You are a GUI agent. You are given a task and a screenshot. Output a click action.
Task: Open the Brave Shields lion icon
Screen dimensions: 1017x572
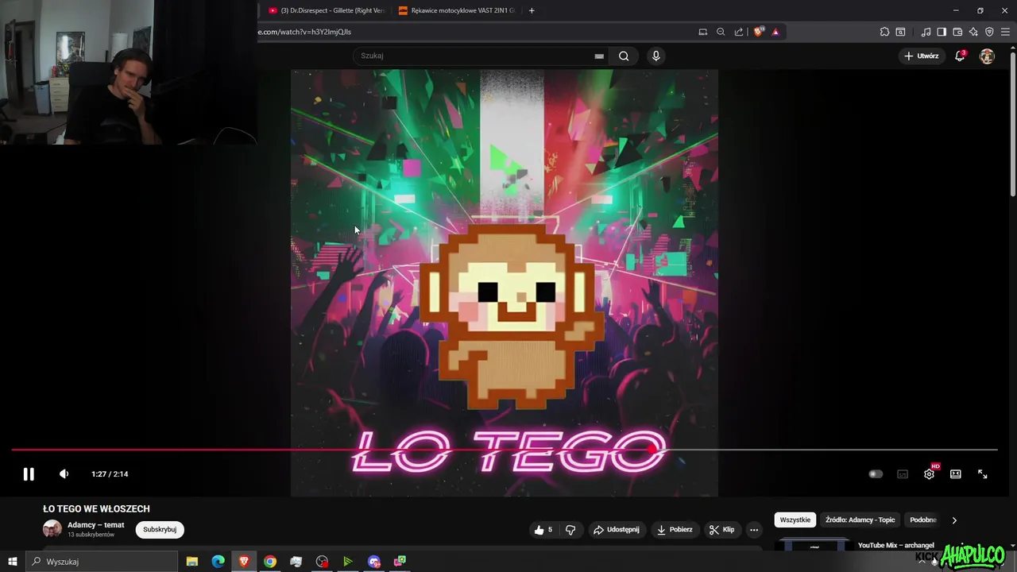[x=758, y=32]
